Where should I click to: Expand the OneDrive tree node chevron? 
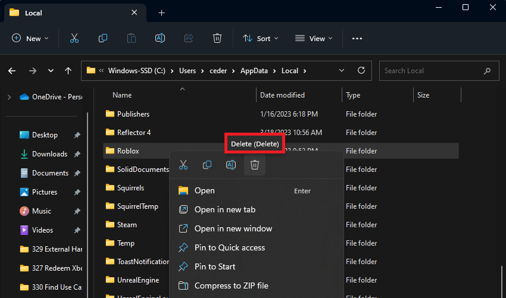pyautogui.click(x=9, y=97)
